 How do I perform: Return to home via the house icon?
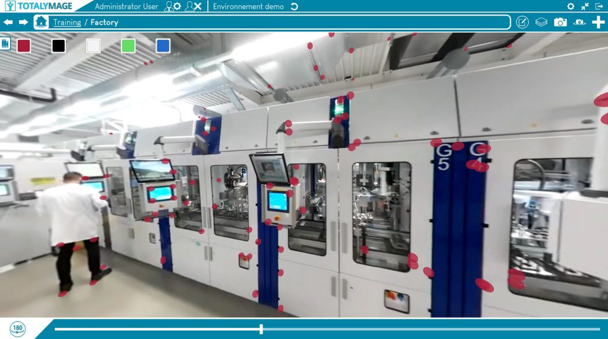pyautogui.click(x=41, y=22)
